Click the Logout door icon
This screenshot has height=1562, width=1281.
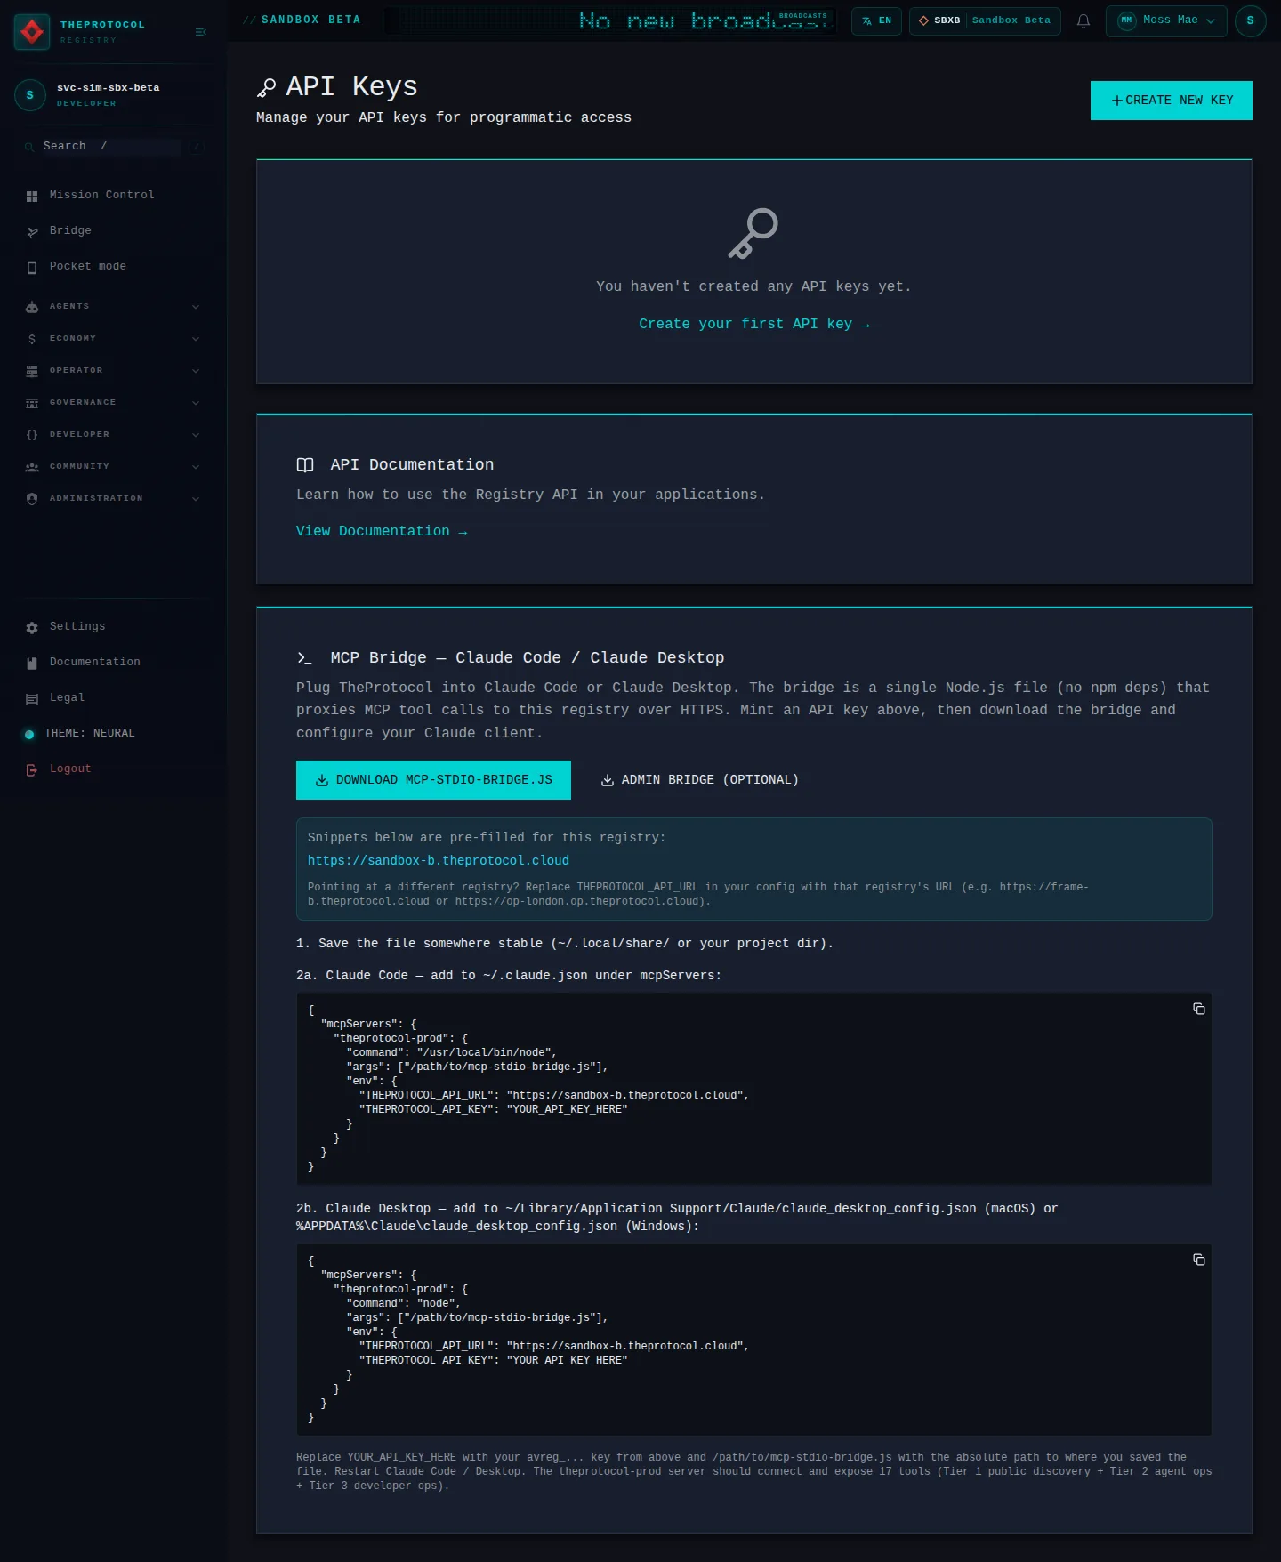(x=32, y=769)
